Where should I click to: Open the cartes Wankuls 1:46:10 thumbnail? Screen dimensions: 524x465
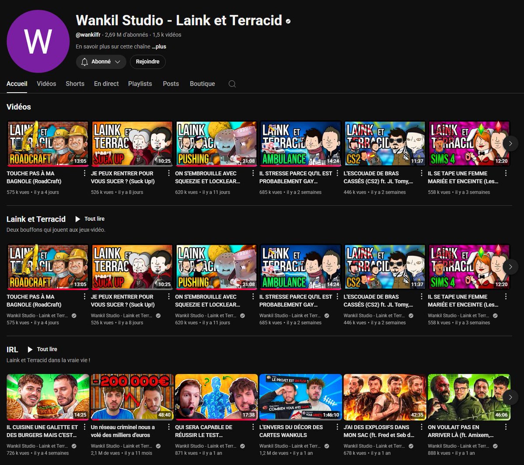click(300, 397)
